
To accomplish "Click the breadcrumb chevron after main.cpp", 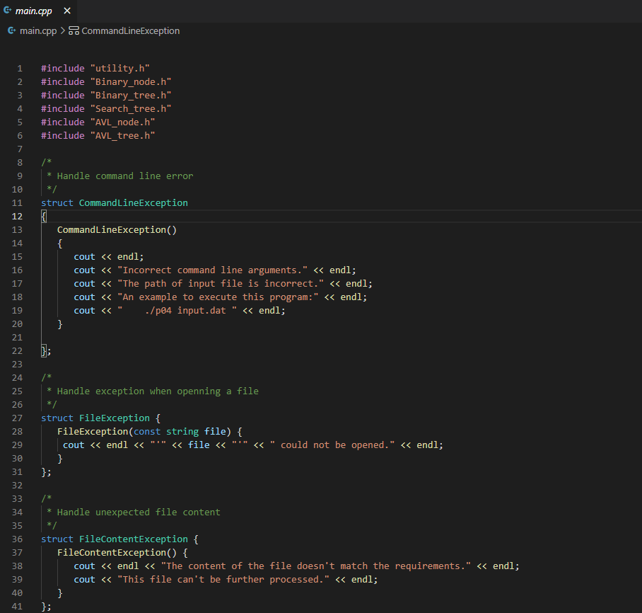I will coord(63,31).
